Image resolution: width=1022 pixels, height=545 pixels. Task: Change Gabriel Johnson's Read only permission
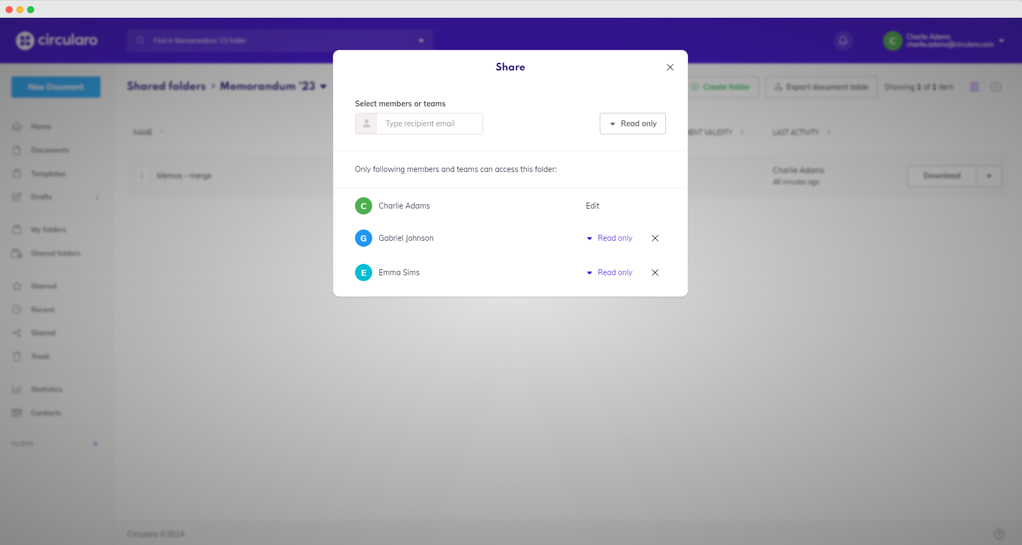609,238
